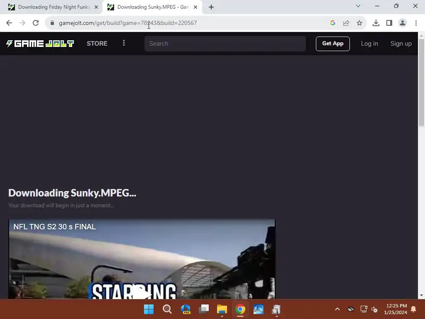Image resolution: width=425 pixels, height=319 pixels.
Task: Open the Sign up link
Action: (x=401, y=44)
